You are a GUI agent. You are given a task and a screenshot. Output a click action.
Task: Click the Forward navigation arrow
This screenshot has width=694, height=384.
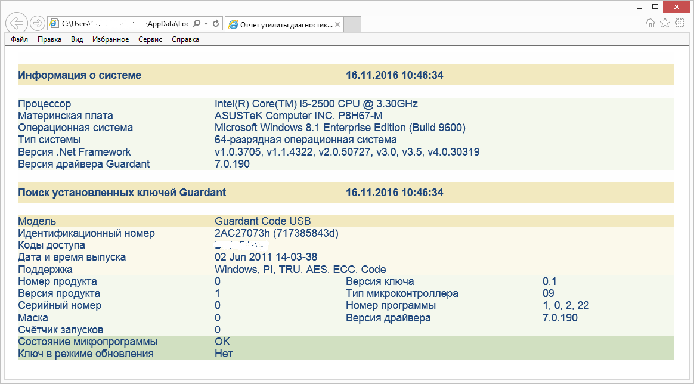[x=37, y=23]
